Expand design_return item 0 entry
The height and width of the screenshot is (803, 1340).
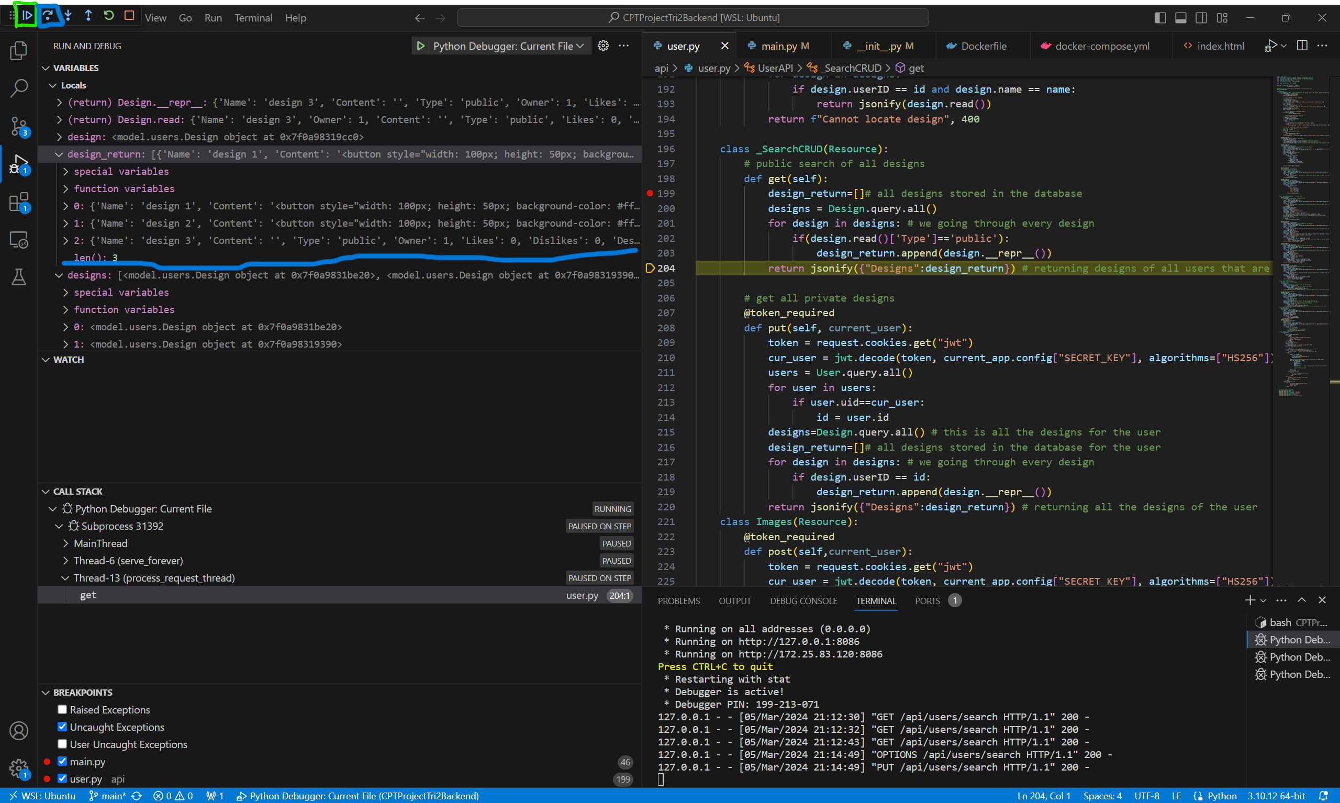tap(65, 206)
